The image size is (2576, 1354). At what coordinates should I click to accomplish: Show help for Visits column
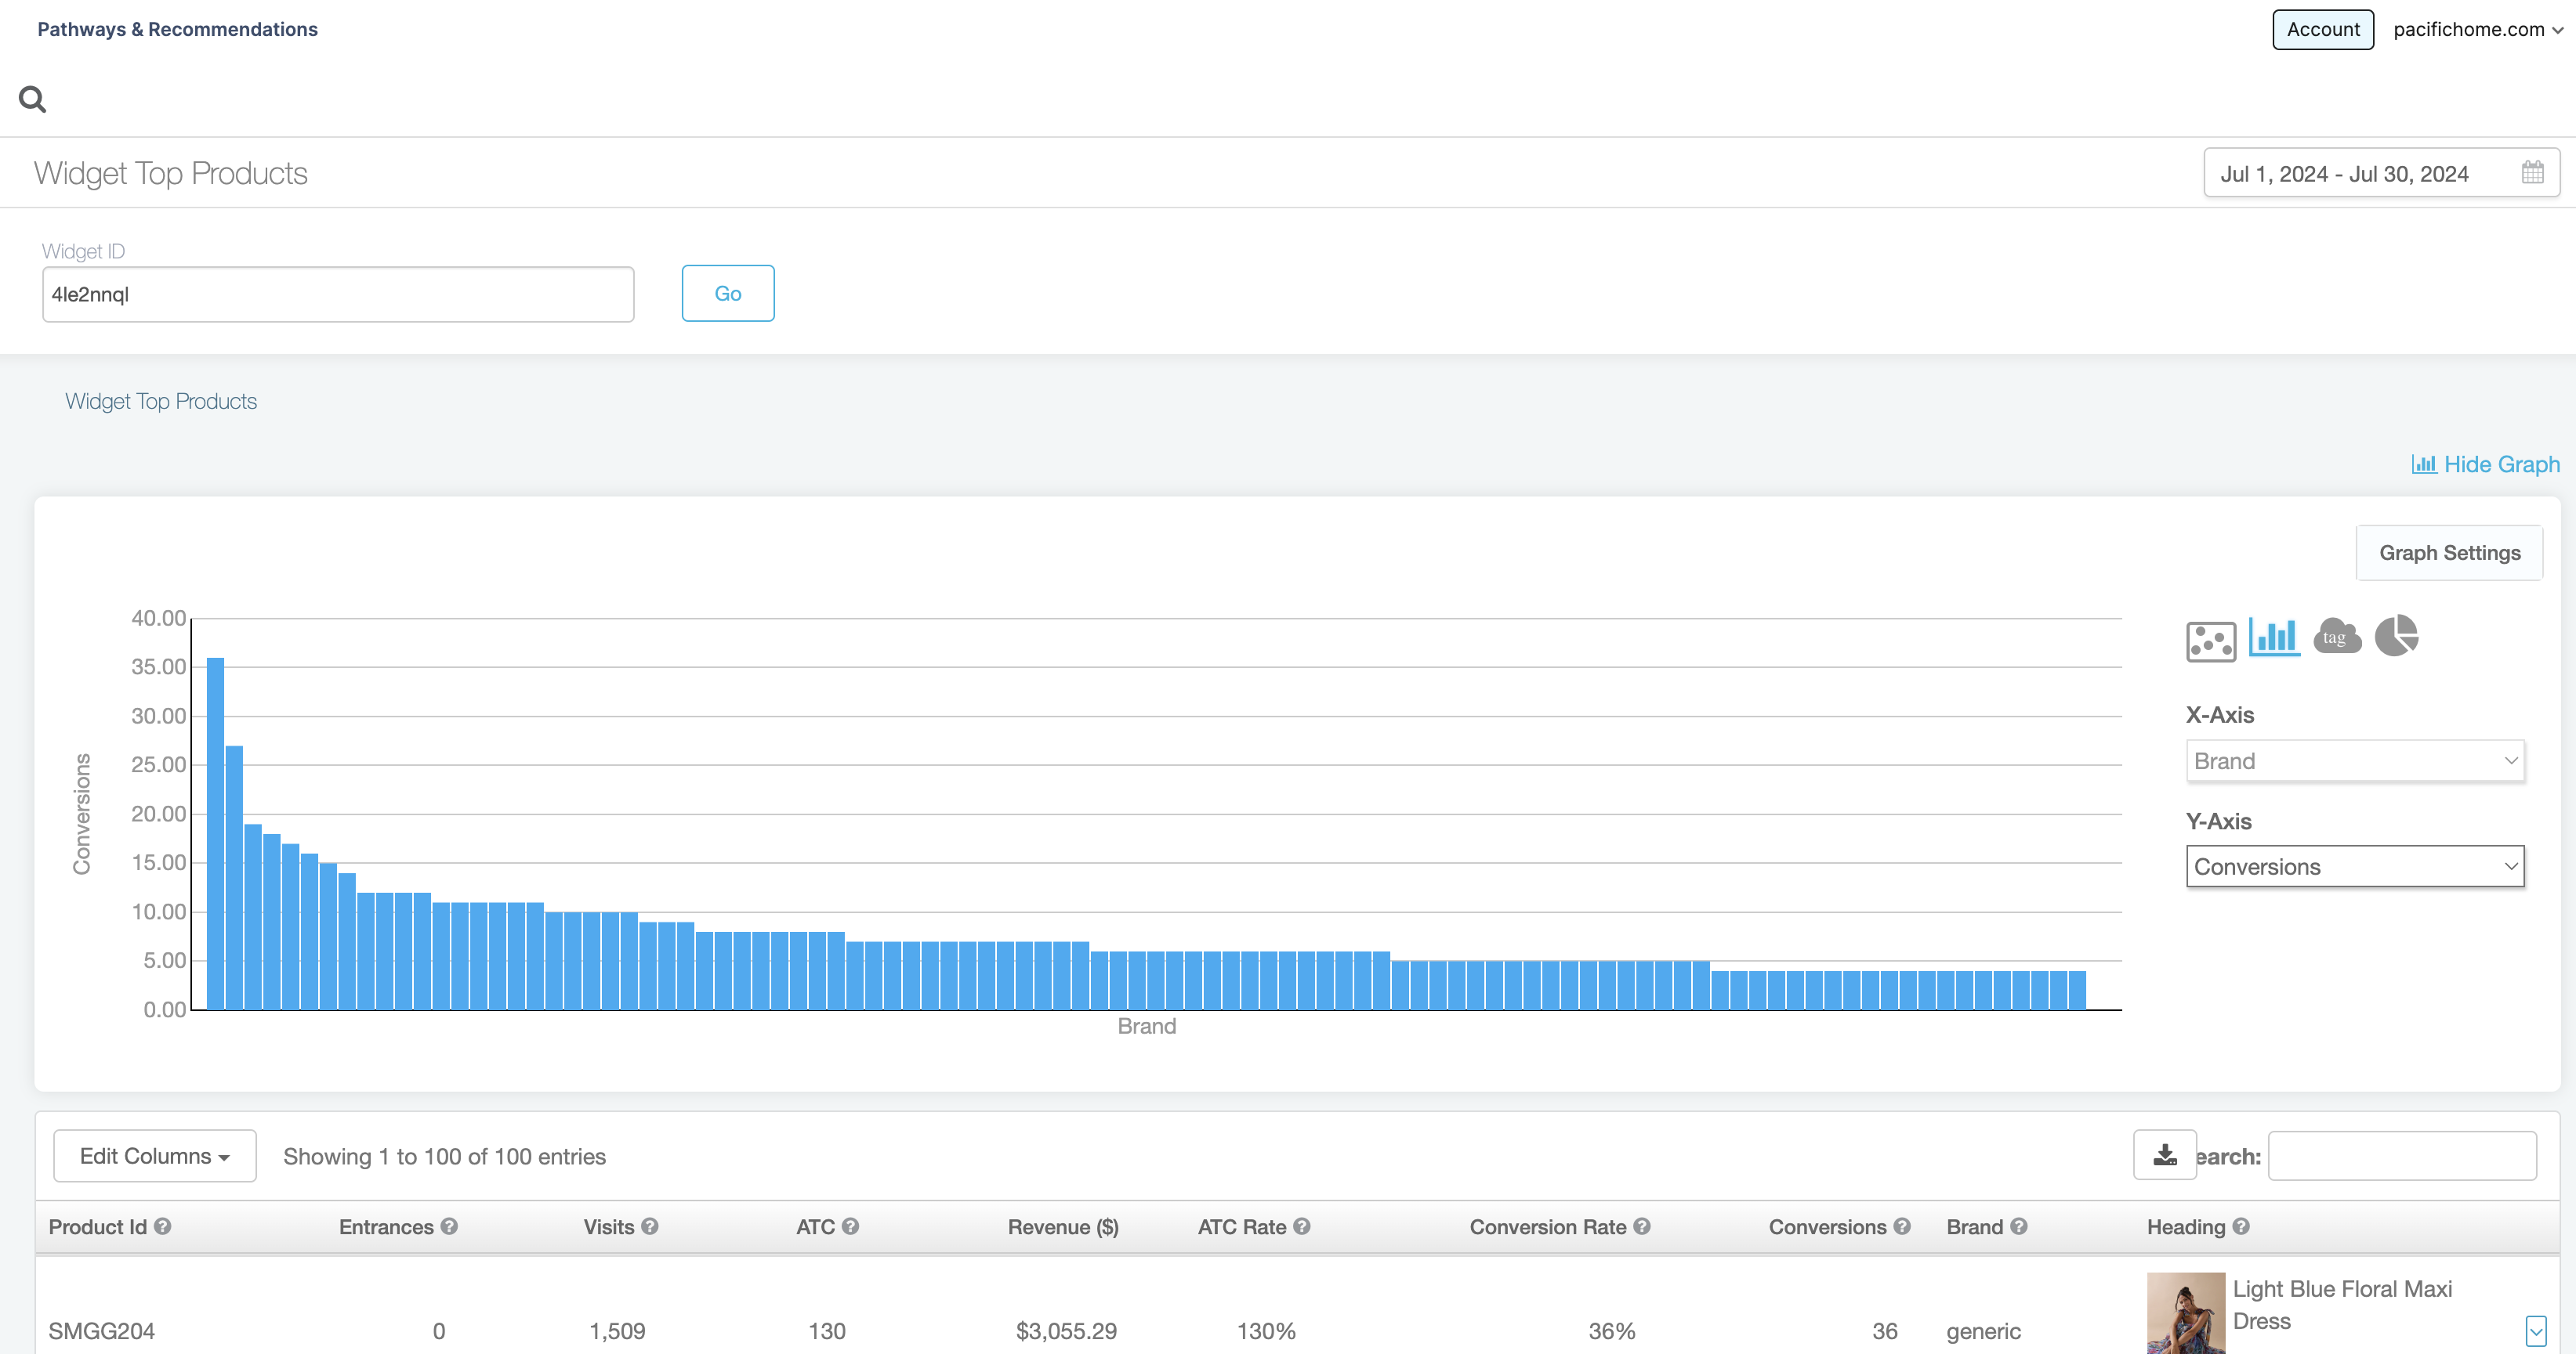[650, 1226]
